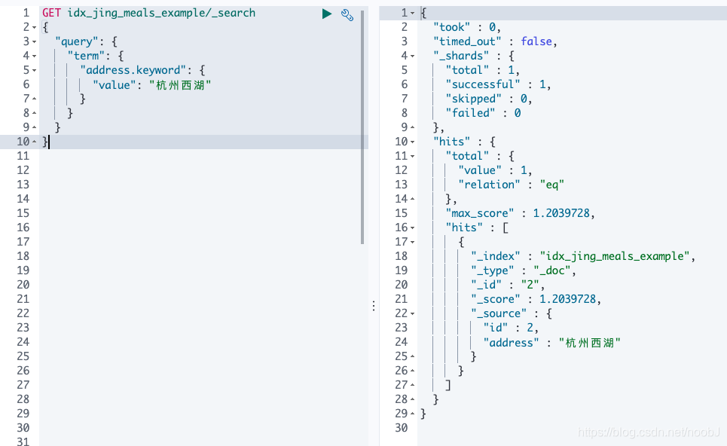The image size is (727, 446).
Task: Click the "term" key in request
Action: (x=86, y=56)
